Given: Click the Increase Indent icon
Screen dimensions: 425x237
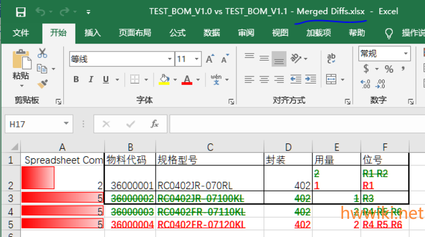Looking at the screenshot, I should [x=311, y=80].
